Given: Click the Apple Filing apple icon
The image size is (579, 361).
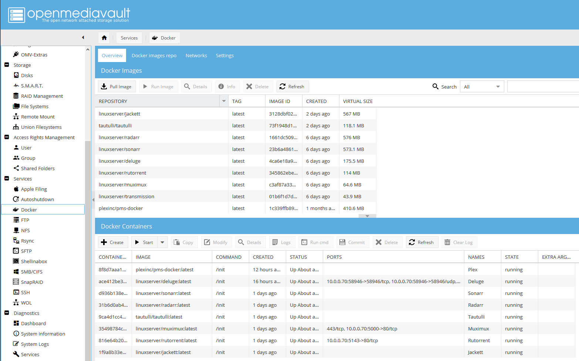Looking at the screenshot, I should click(x=16, y=189).
